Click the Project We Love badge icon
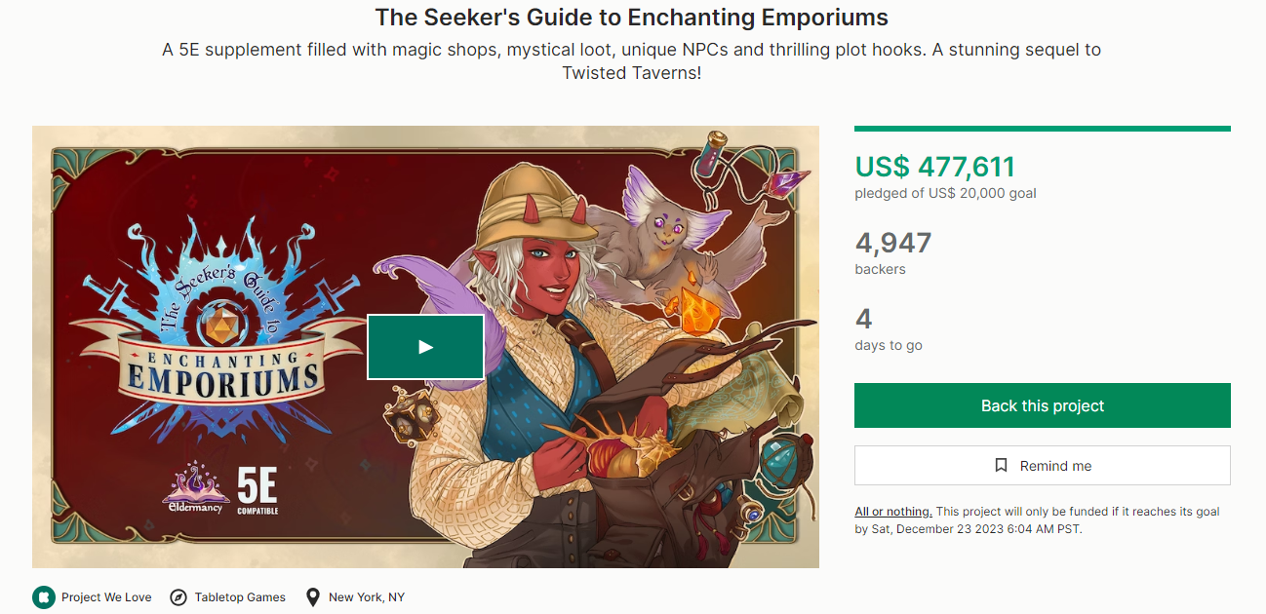The width and height of the screenshot is (1266, 614). click(43, 597)
